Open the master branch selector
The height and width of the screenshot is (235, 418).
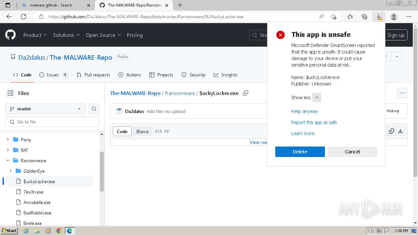[46, 109]
